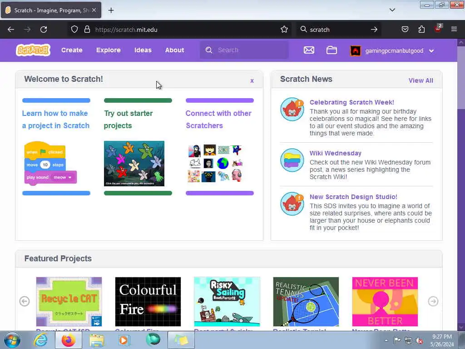
Task: Click the browser search box containing 'scratch'
Action: (338, 30)
